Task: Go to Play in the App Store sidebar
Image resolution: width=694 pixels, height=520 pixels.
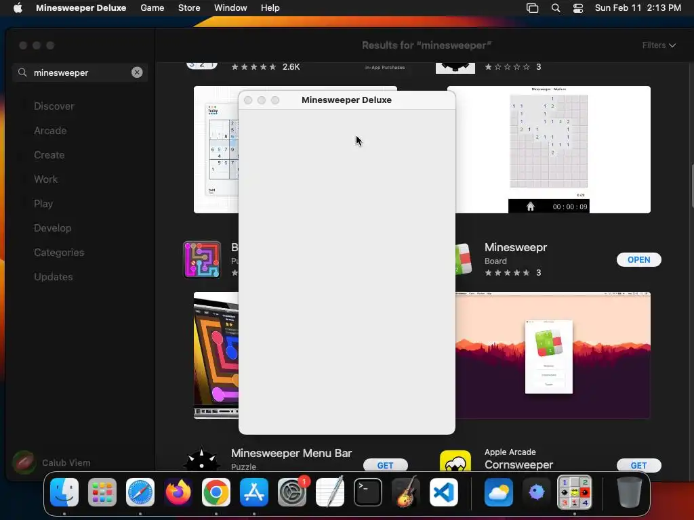Action: 43,203
